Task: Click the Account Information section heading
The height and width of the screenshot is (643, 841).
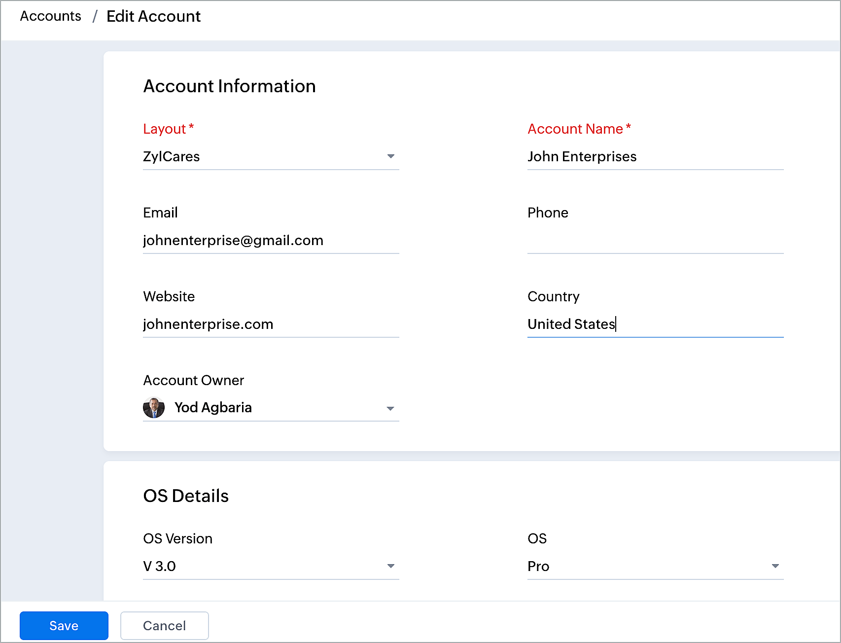Action: click(x=229, y=86)
